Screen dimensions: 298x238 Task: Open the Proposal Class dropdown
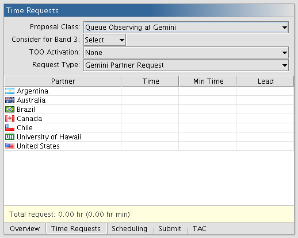click(x=186, y=28)
